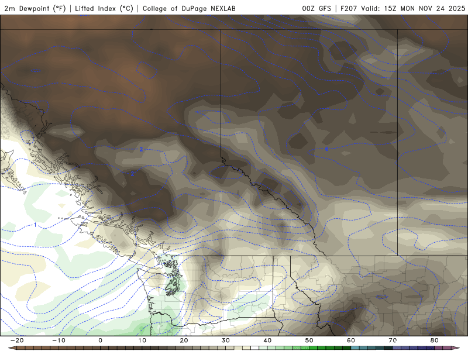Click the "10" legend value
Viewport: 468px width, 351px height.
click(x=142, y=340)
